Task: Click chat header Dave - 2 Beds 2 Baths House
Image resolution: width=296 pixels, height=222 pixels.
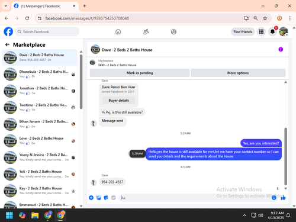Action: 127,50
